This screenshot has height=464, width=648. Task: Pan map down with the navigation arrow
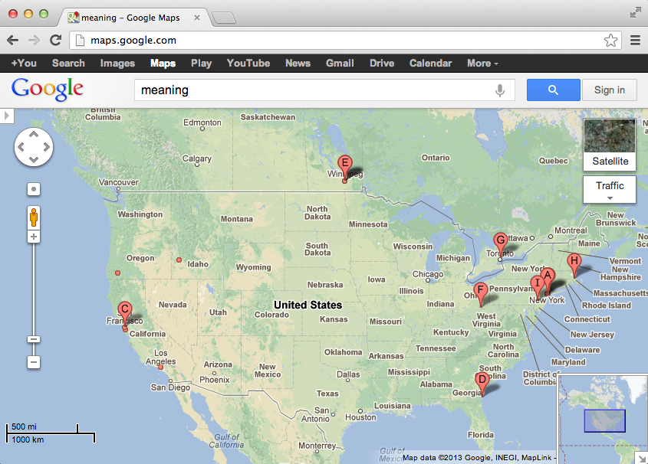click(34, 159)
